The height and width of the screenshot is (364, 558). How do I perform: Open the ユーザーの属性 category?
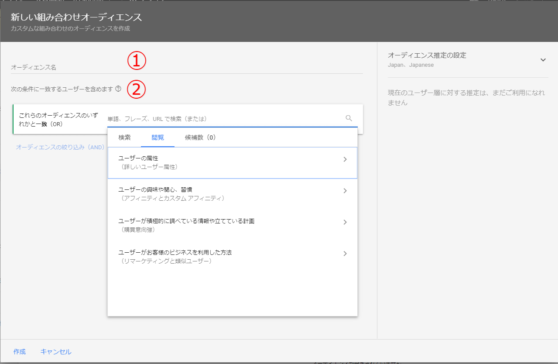coord(227,162)
